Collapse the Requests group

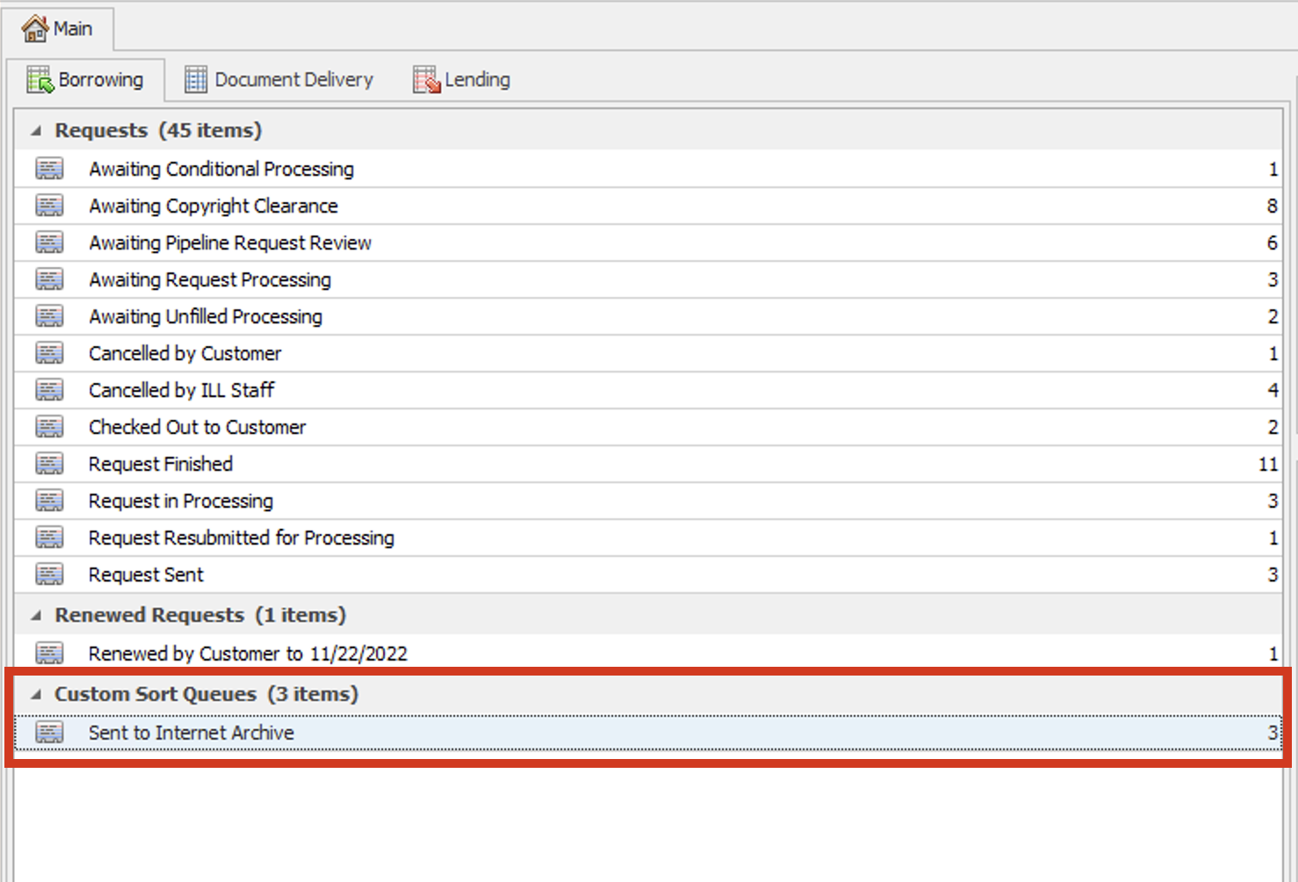36,131
